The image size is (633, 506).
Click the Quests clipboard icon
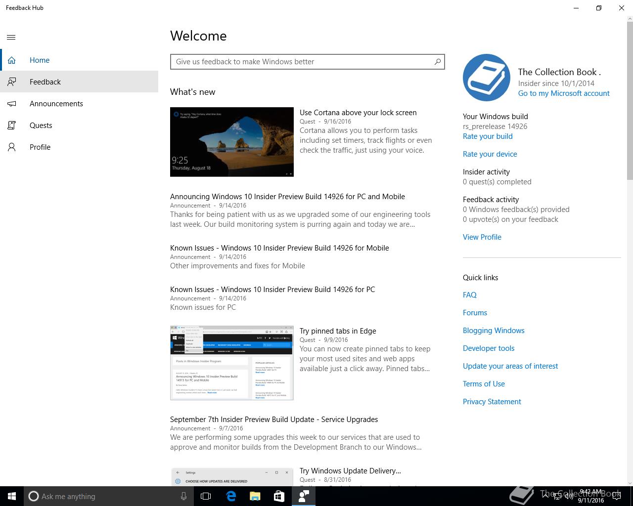11,126
